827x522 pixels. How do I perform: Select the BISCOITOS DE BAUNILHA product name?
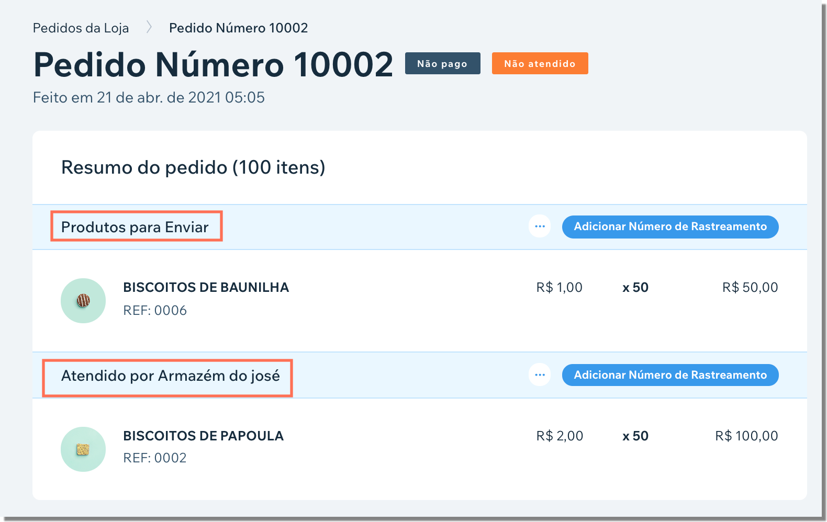pos(206,287)
